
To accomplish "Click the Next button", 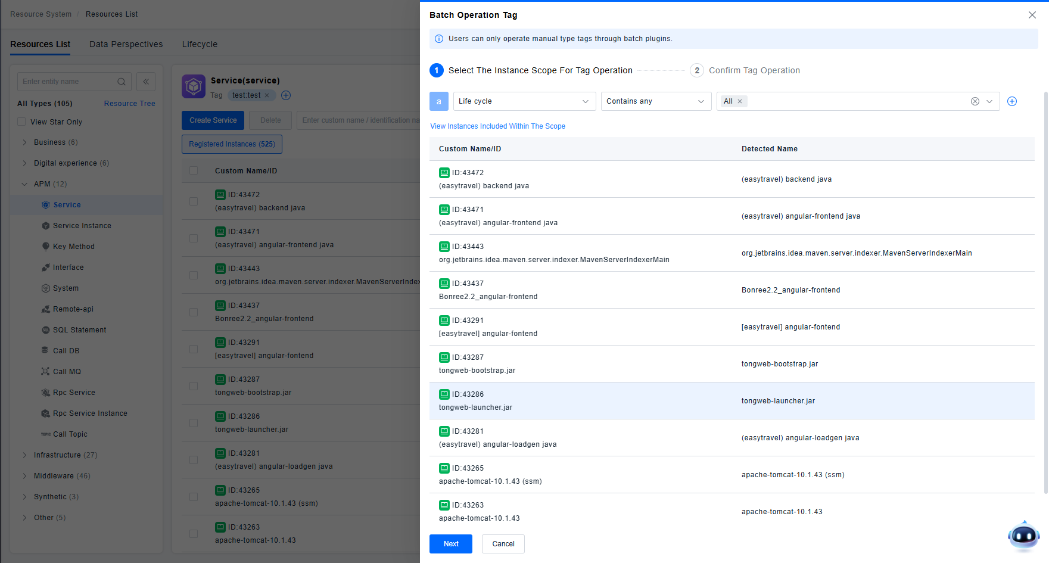I will (450, 544).
